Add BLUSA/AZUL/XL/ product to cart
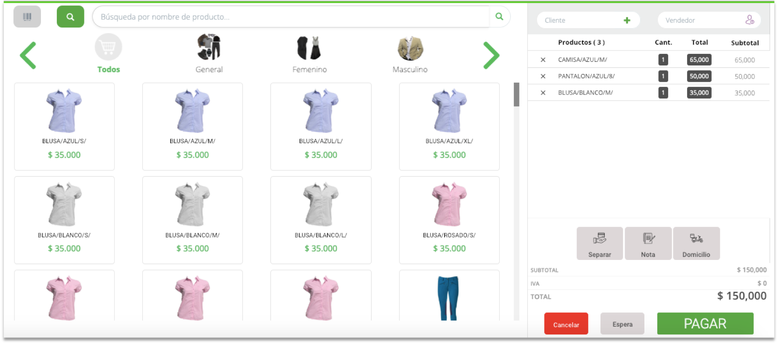This screenshot has height=343, width=778. [449, 127]
